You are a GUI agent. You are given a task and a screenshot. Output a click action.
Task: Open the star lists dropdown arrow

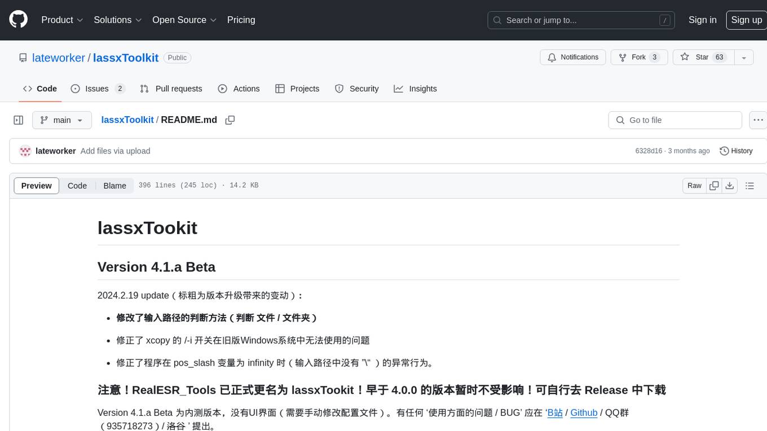744,58
